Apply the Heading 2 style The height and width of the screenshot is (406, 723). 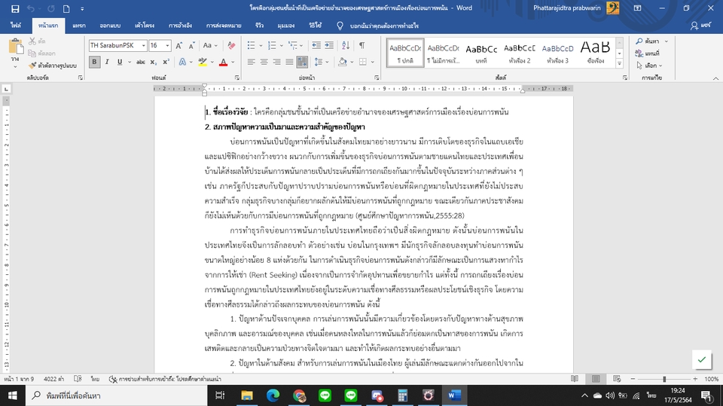click(519, 53)
